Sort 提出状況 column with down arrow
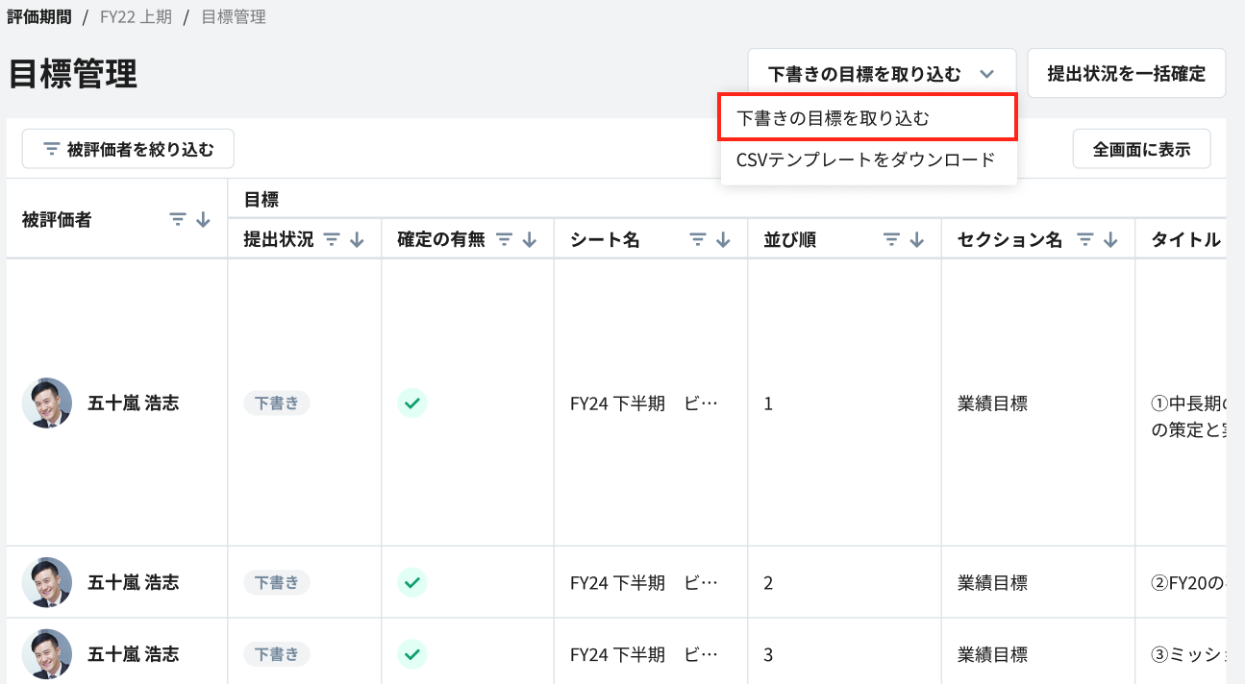This screenshot has width=1245, height=684. [357, 240]
